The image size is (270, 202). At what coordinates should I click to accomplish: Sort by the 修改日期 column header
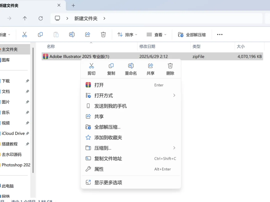tap(147, 46)
